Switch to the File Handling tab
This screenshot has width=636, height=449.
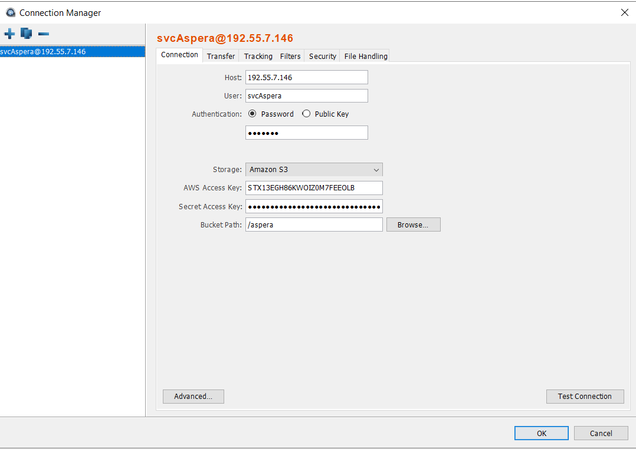click(366, 57)
